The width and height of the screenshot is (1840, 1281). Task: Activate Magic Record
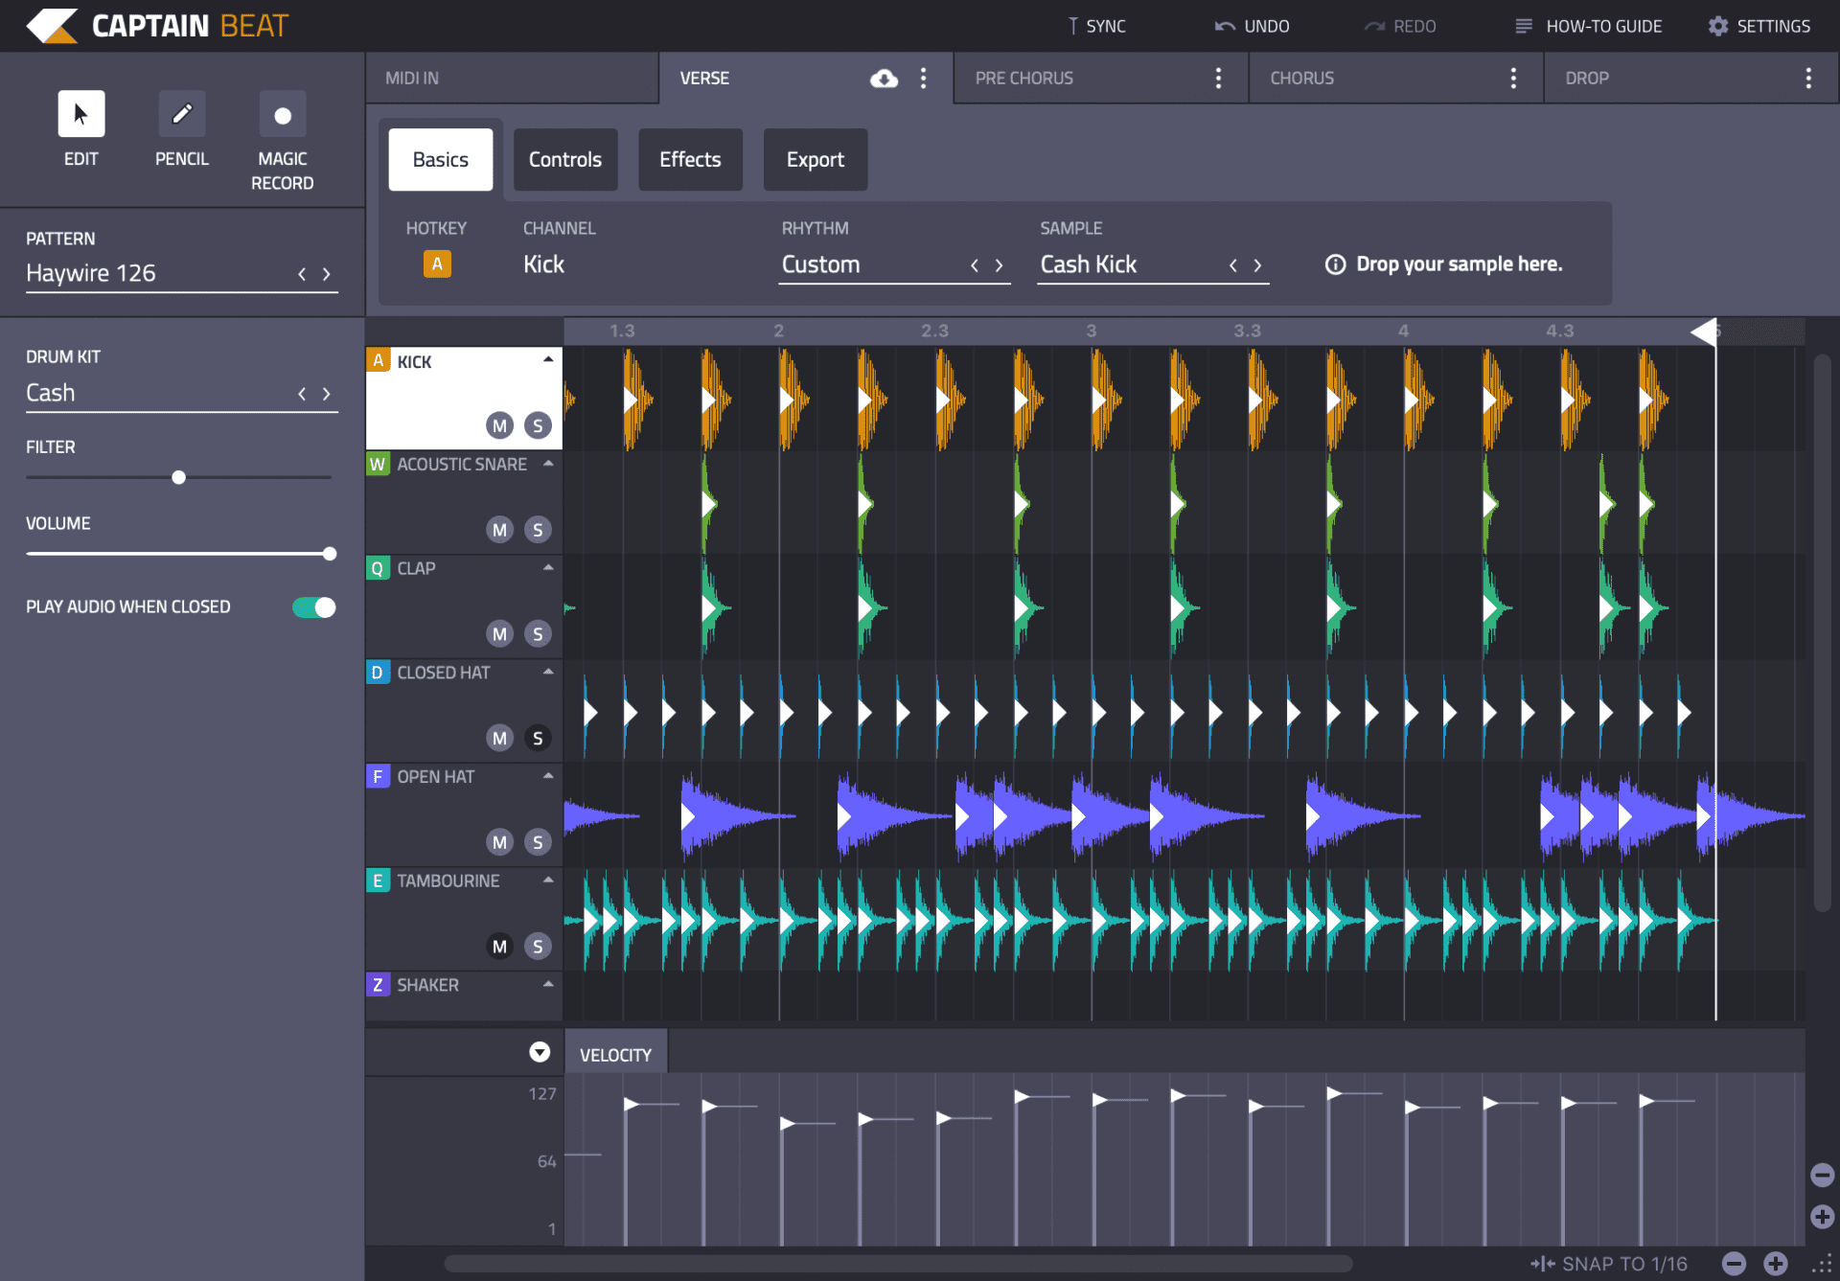coord(282,115)
